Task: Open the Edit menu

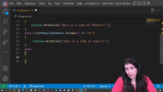Action: (19, 3)
